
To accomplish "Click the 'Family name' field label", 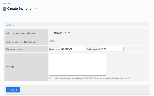I will click(92, 49).
